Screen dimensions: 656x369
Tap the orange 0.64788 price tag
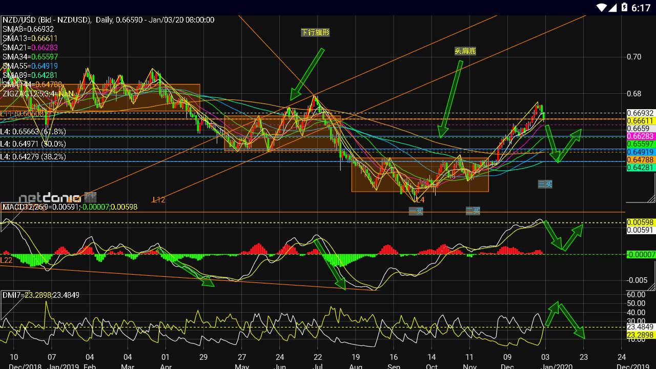[x=641, y=160]
